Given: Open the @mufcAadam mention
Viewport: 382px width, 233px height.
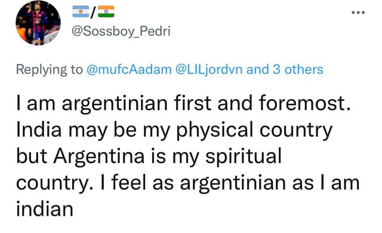Looking at the screenshot, I should point(129,69).
